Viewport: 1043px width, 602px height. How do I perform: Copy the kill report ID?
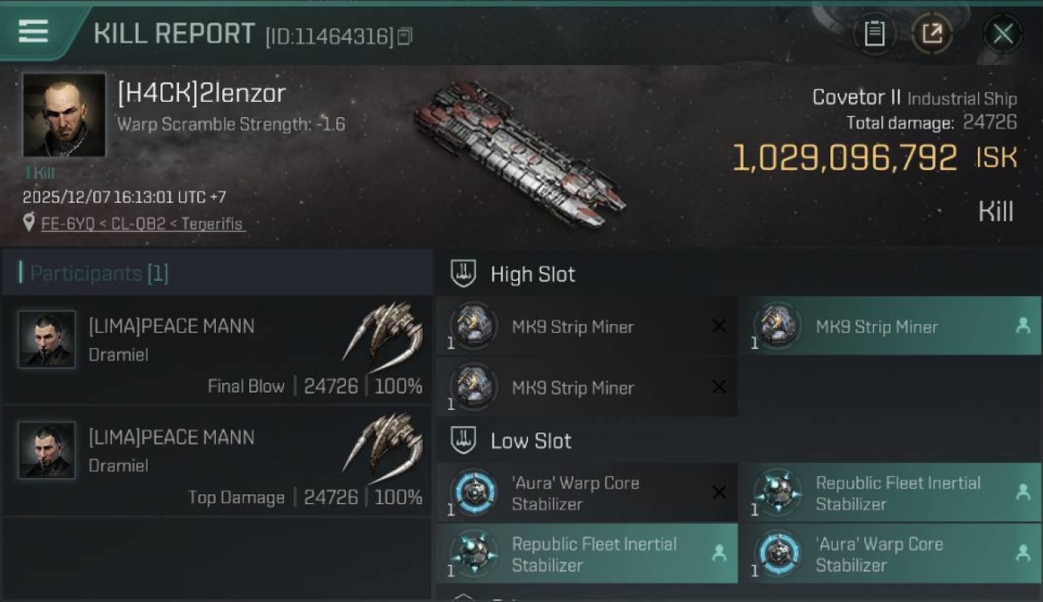click(405, 36)
